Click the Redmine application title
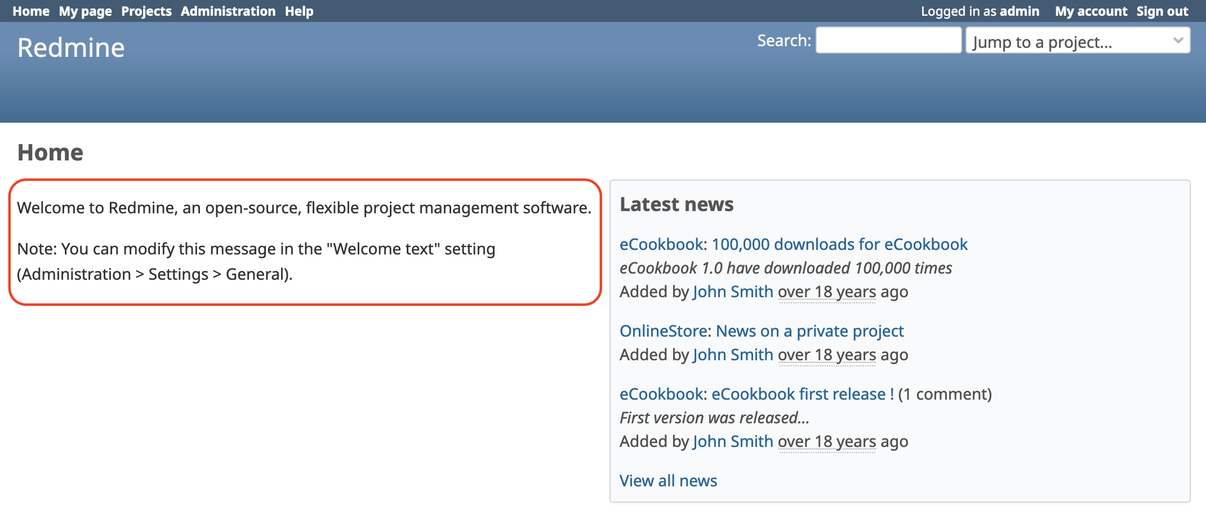This screenshot has width=1206, height=519. (x=70, y=47)
